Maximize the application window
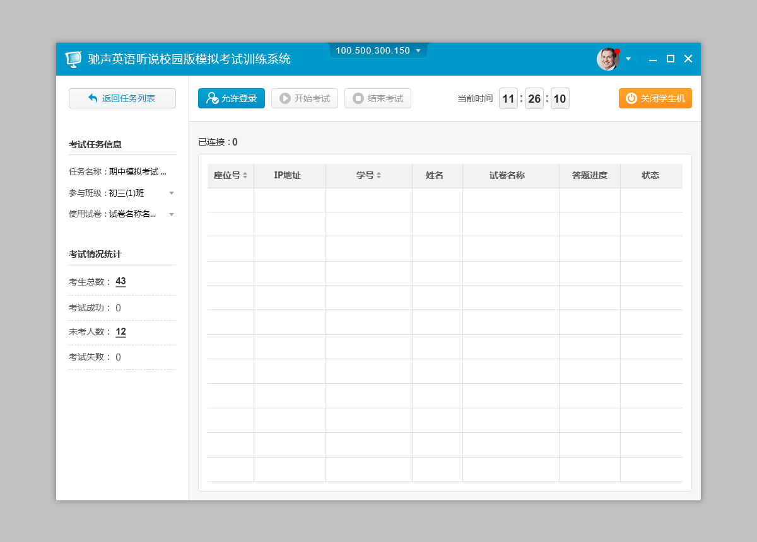The image size is (757, 542). [671, 59]
